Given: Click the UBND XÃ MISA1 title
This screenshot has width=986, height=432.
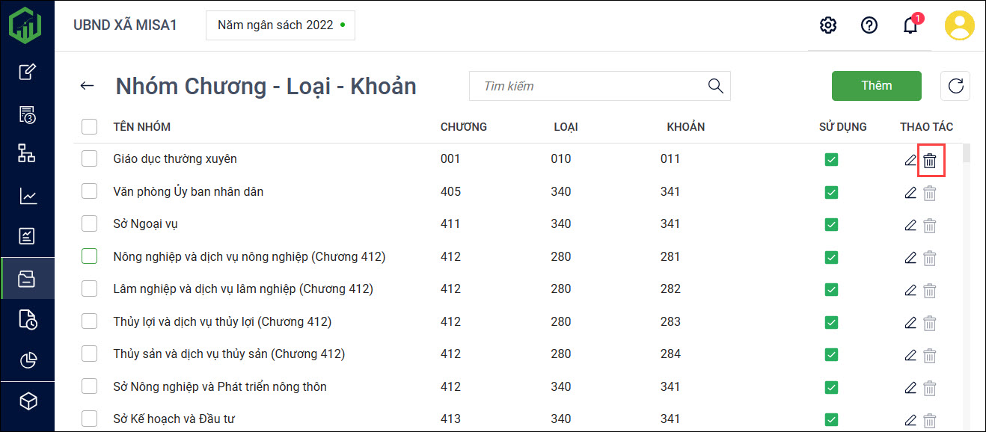Looking at the screenshot, I should tap(125, 25).
